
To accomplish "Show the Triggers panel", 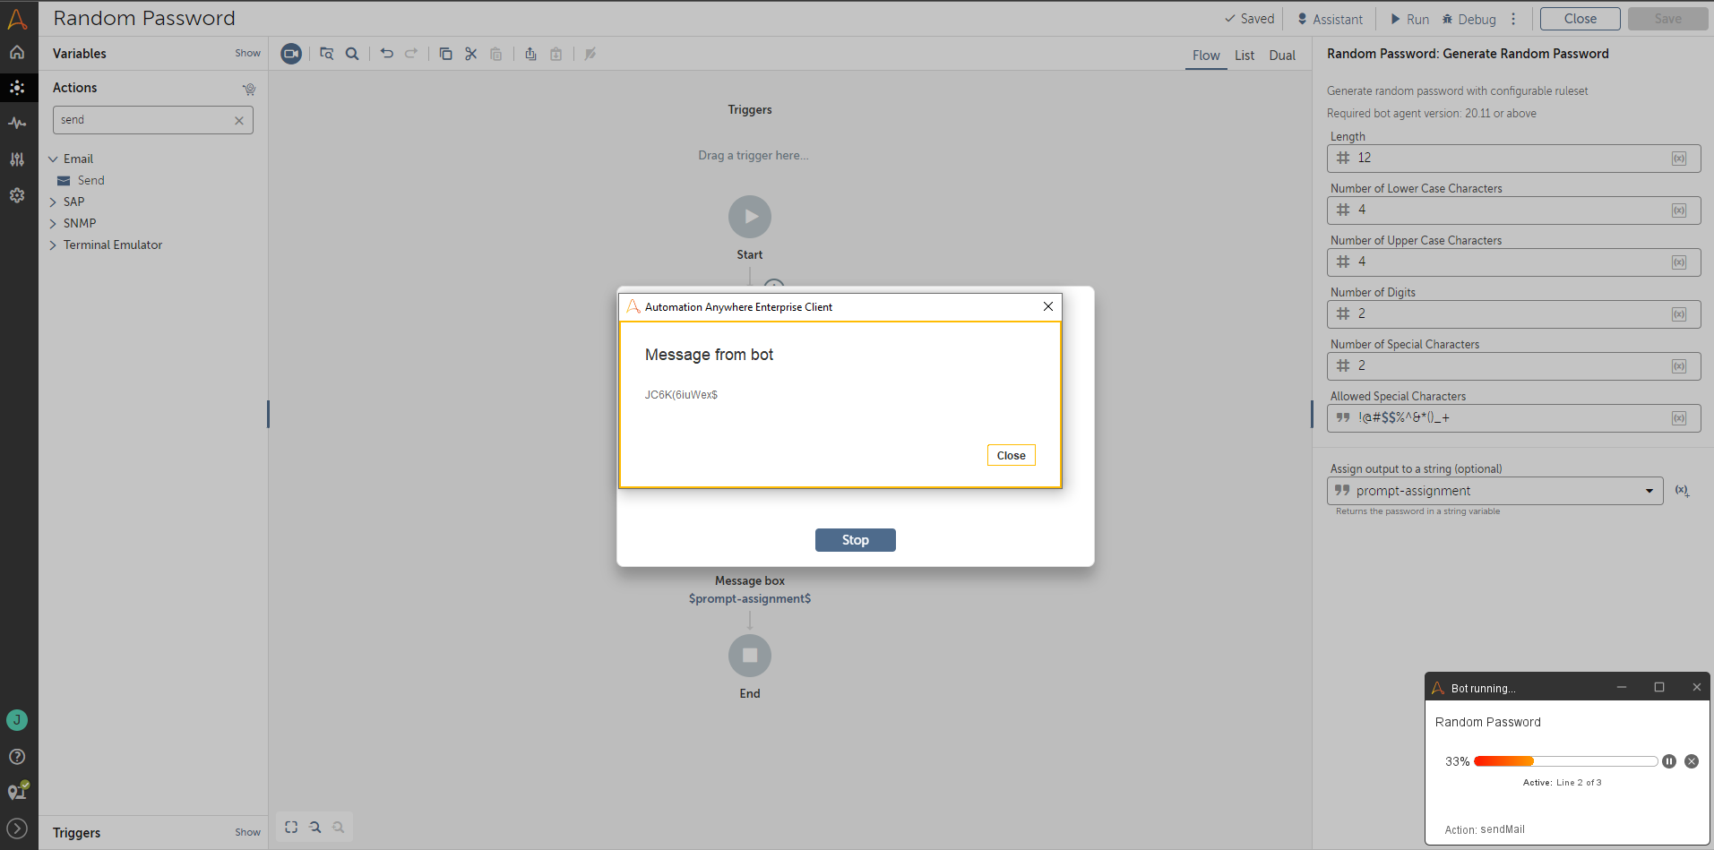I will point(247,833).
